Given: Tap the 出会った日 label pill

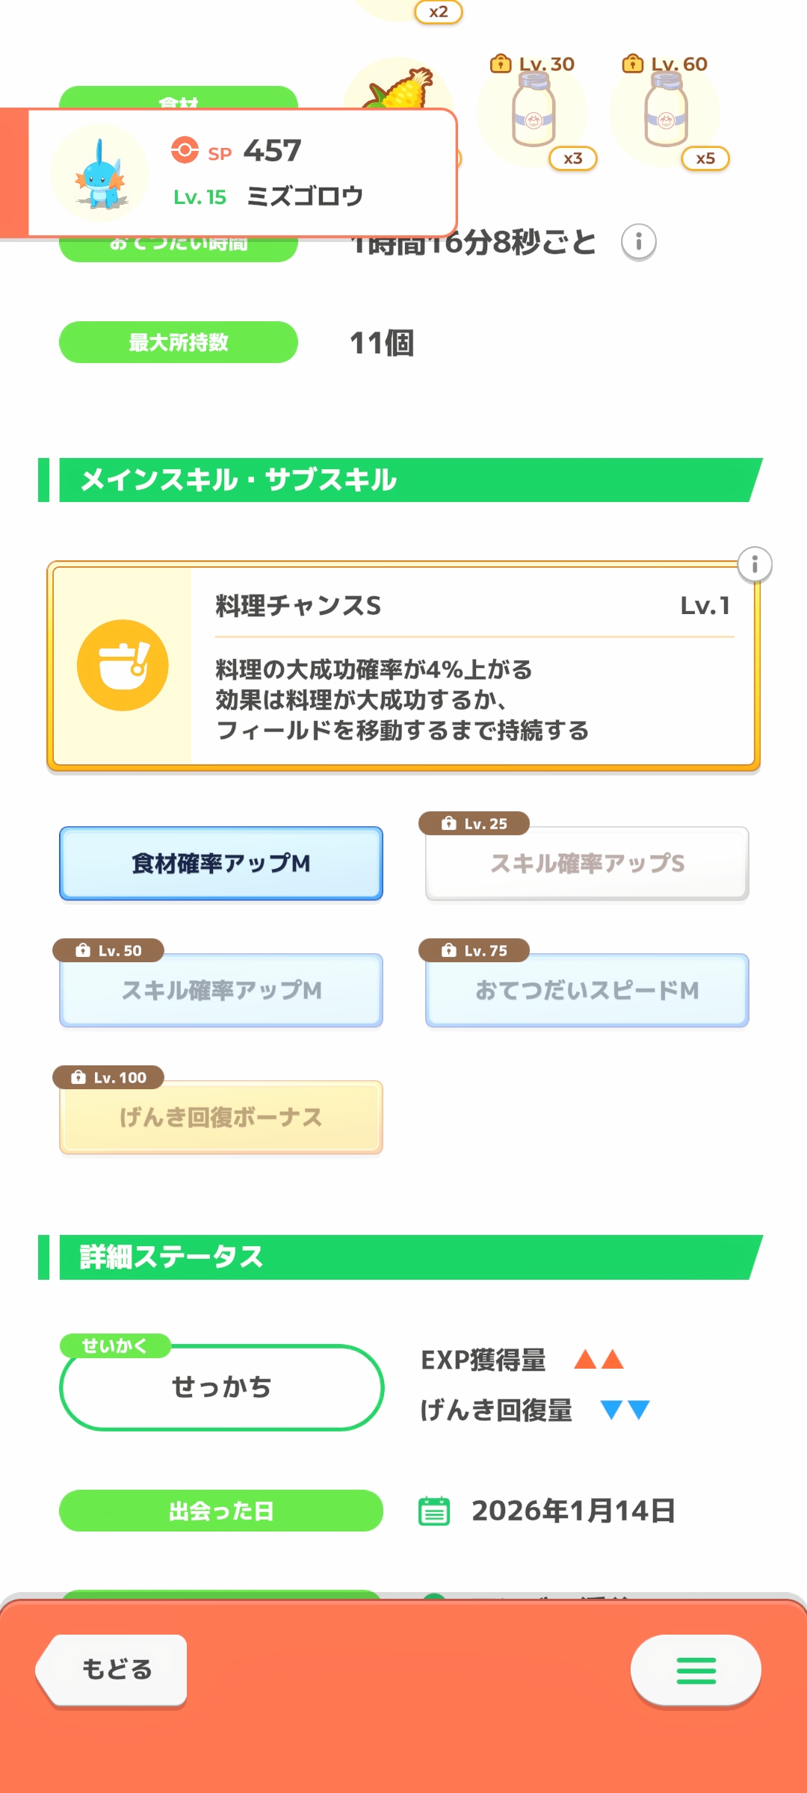Looking at the screenshot, I should (221, 1511).
